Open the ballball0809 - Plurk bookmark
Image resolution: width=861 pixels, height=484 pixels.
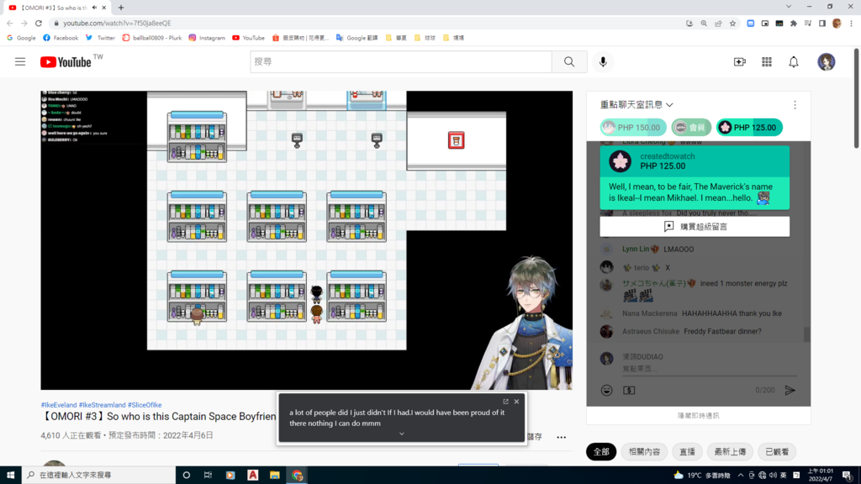tap(152, 38)
